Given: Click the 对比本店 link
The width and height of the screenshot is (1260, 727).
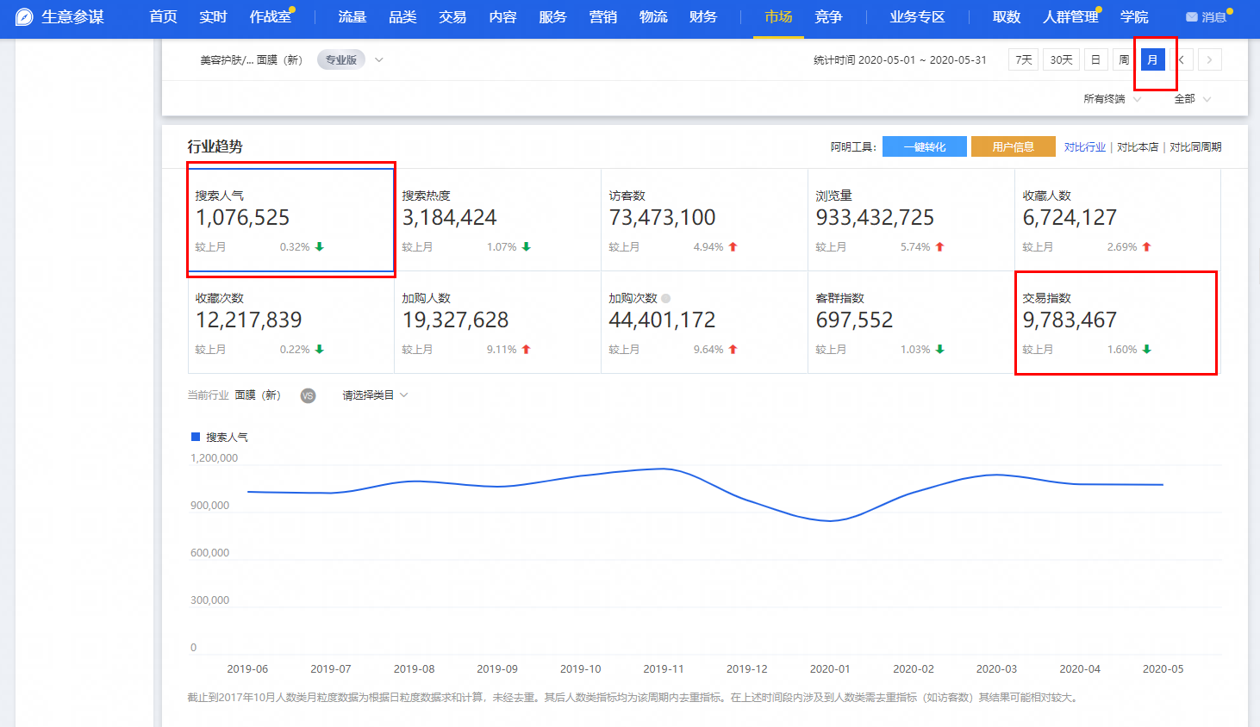Looking at the screenshot, I should [1138, 147].
